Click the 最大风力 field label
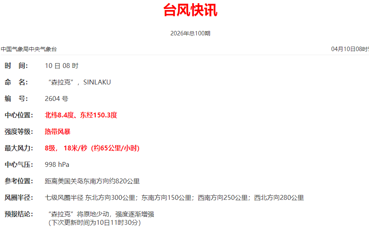The image size is (369, 232). pyautogui.click(x=18, y=148)
